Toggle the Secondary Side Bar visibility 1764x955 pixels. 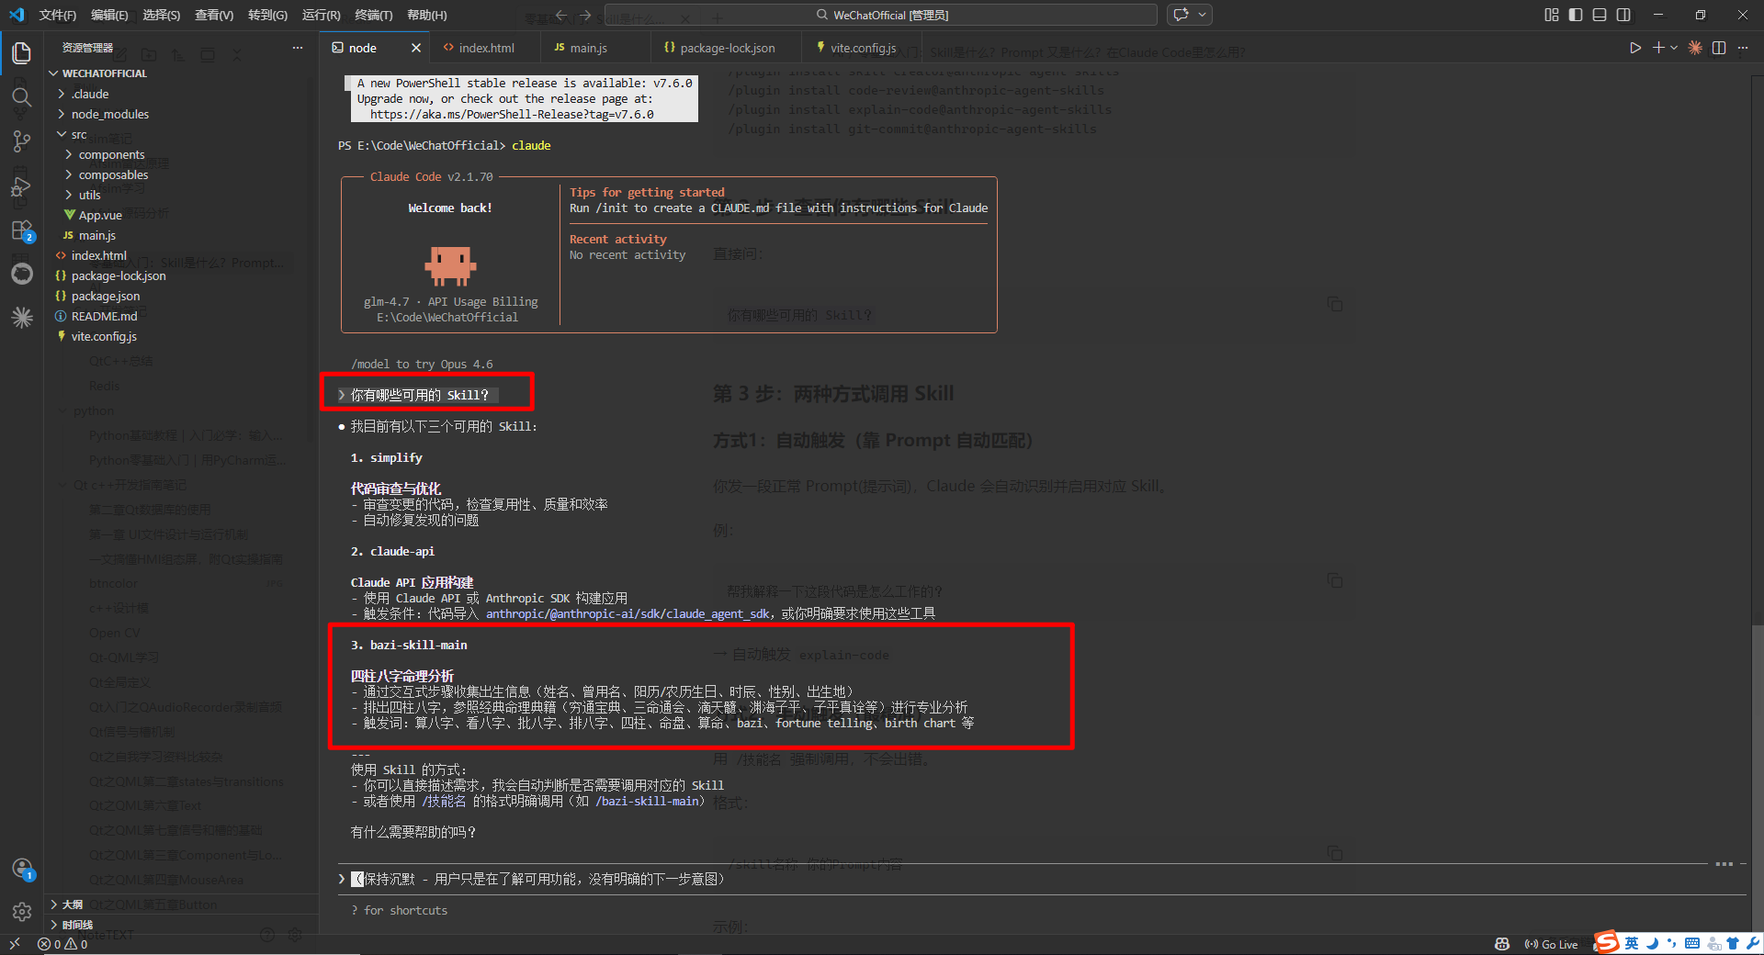[1623, 15]
